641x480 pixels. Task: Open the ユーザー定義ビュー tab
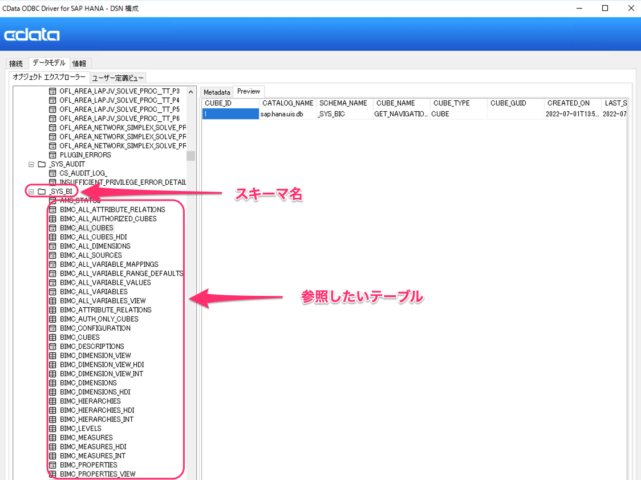(117, 78)
